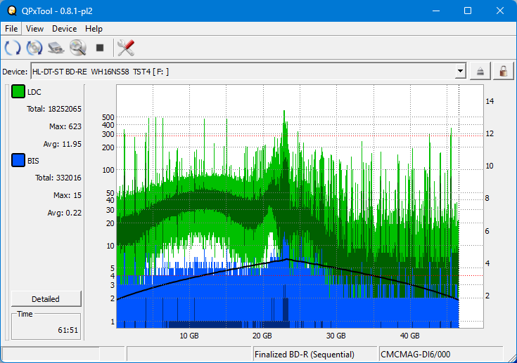Eject the disc tray
This screenshot has height=363, width=517.
pos(480,71)
